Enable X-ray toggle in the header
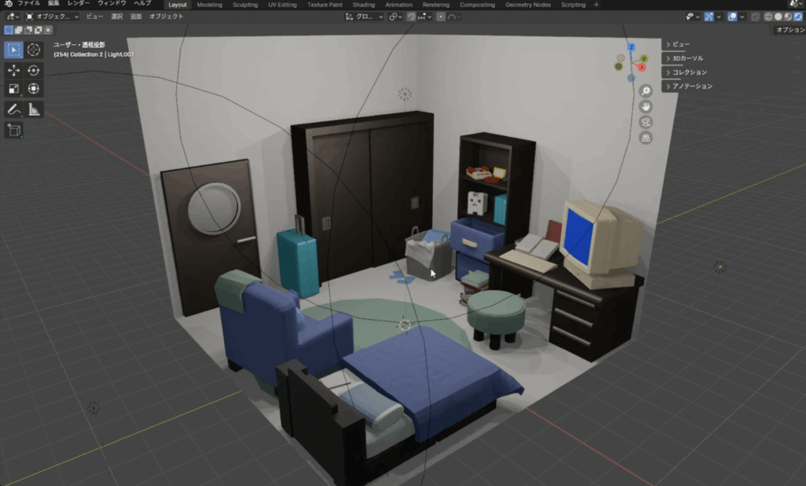This screenshot has height=486, width=806. pos(756,16)
